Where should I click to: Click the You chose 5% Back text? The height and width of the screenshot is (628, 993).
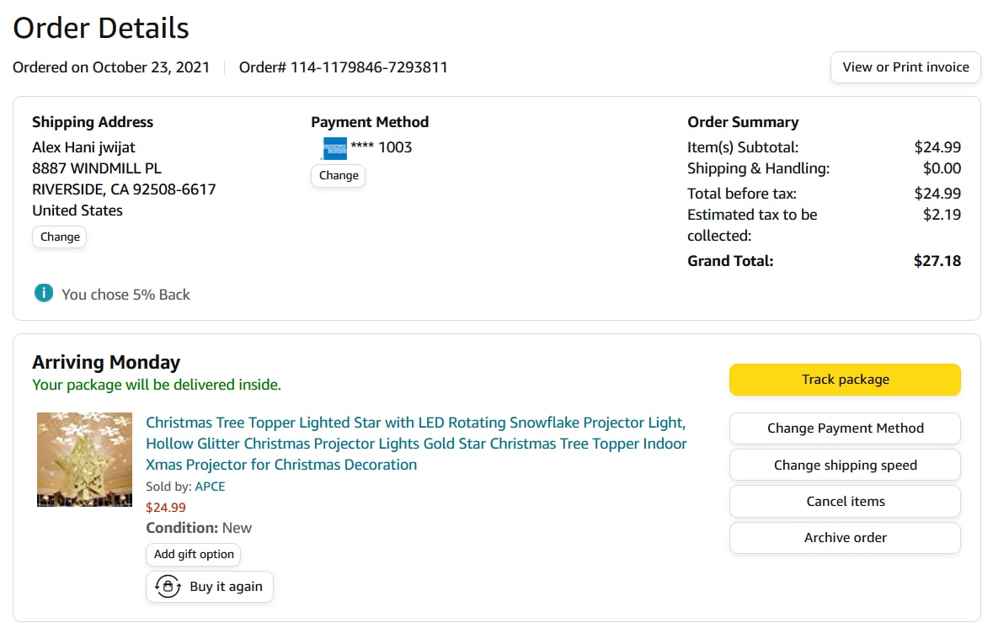pos(126,295)
